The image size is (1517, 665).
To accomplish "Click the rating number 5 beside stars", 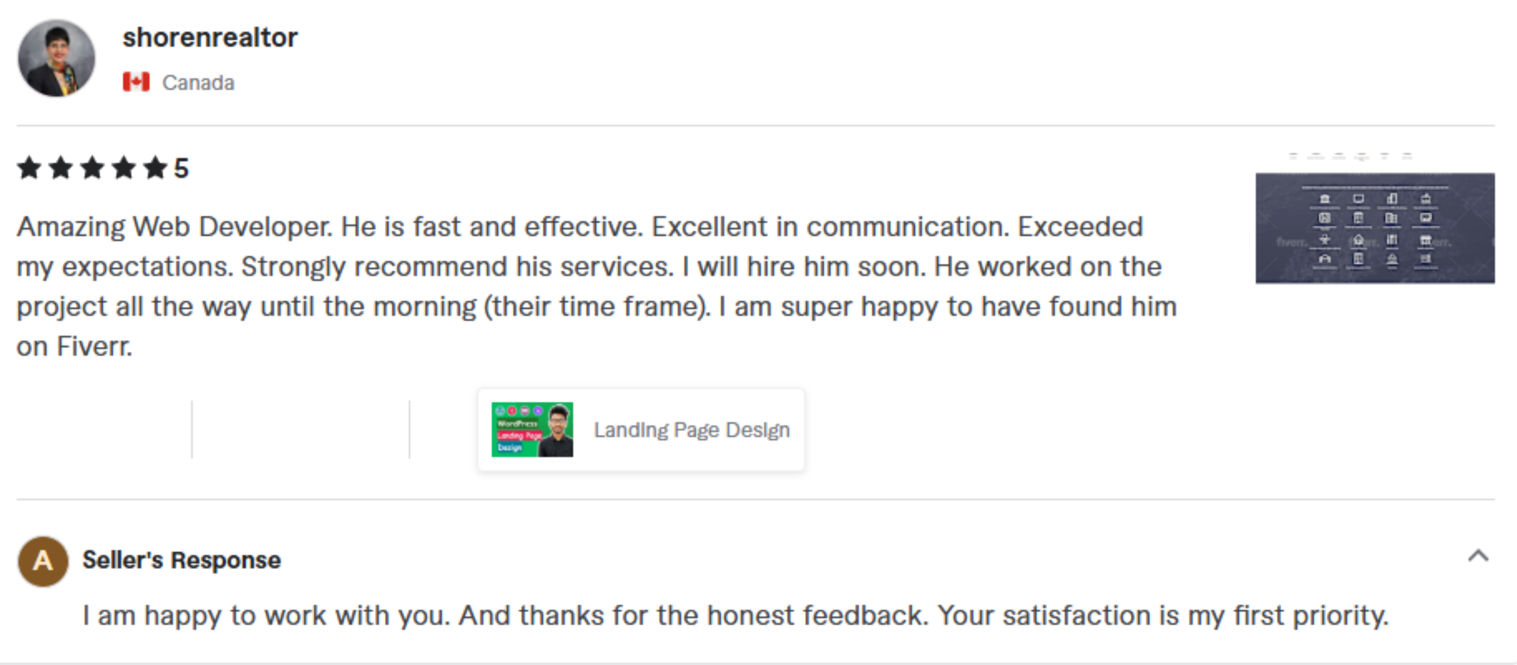I will pos(181,169).
